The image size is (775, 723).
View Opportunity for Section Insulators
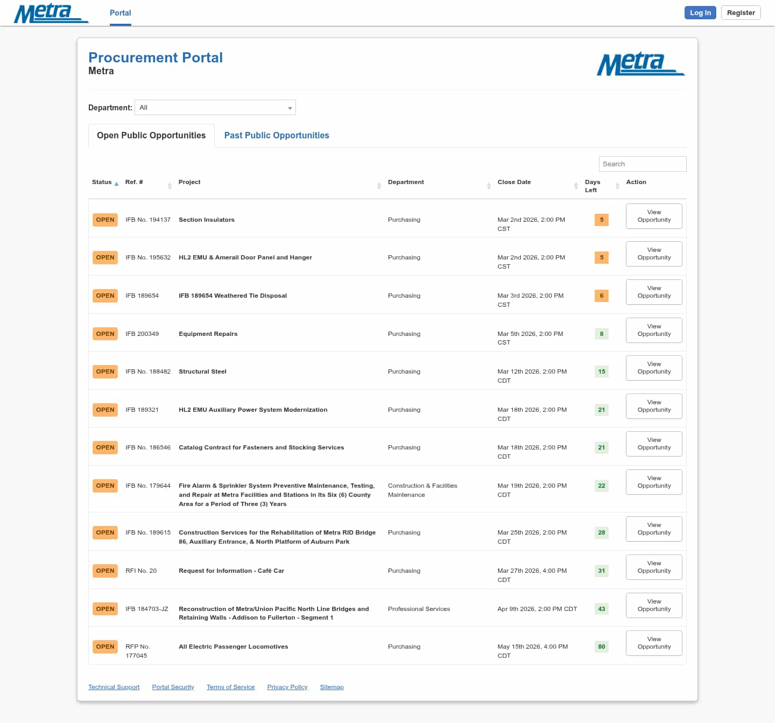[x=654, y=216]
